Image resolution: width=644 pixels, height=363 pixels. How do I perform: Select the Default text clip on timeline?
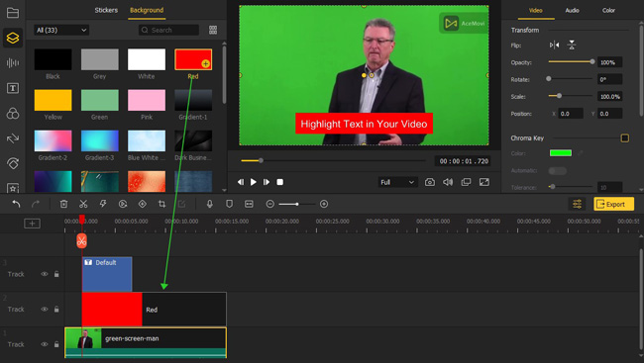pos(107,274)
